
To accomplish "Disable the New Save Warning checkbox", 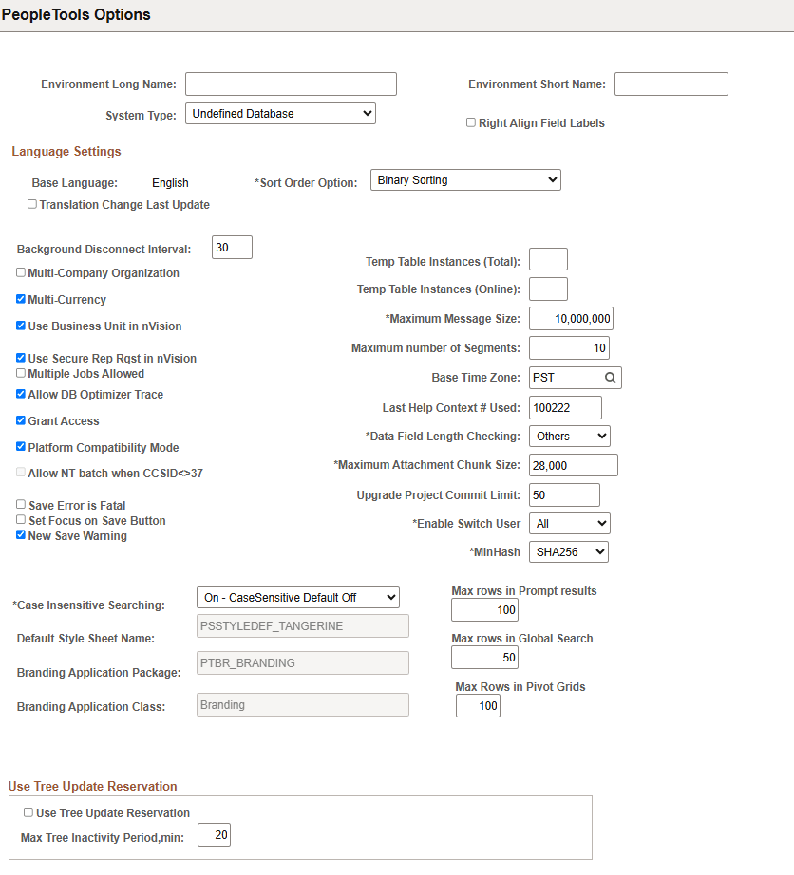I will click(x=20, y=534).
